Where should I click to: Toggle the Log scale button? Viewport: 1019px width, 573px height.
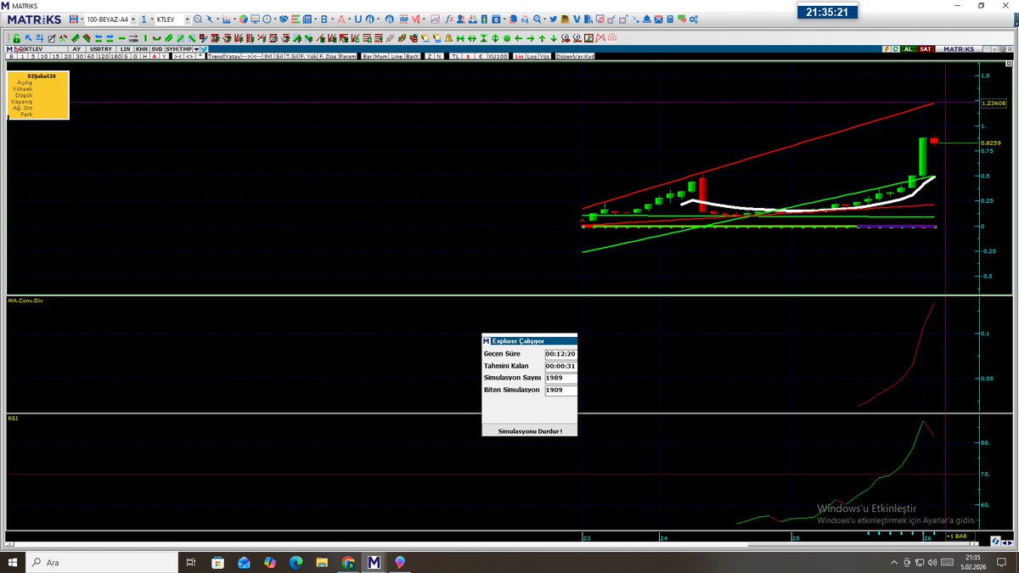click(x=531, y=56)
